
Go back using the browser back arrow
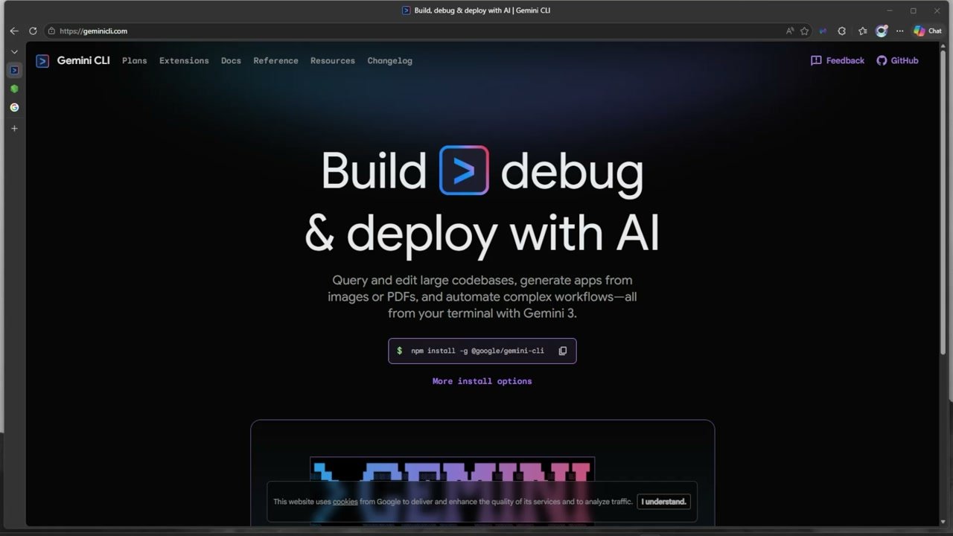coord(14,31)
